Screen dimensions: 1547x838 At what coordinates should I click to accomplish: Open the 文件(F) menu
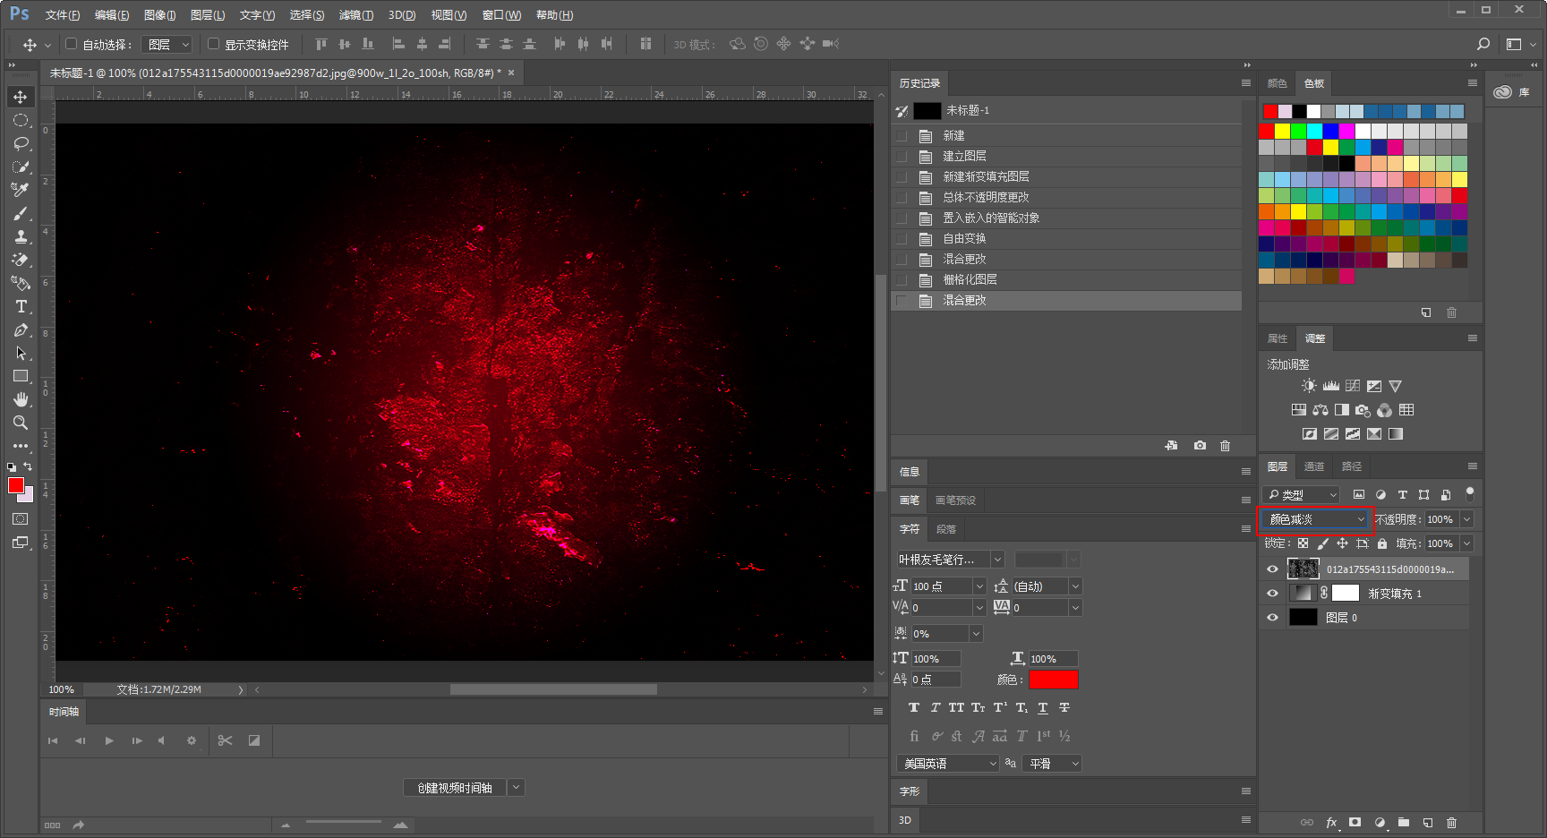[x=63, y=15]
